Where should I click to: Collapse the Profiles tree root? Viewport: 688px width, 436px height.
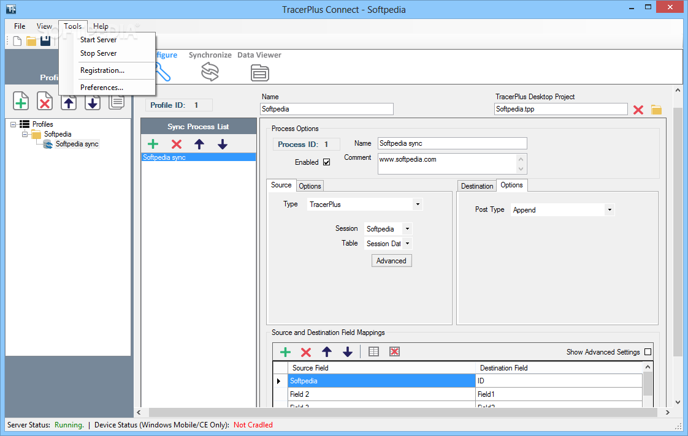(x=13, y=124)
